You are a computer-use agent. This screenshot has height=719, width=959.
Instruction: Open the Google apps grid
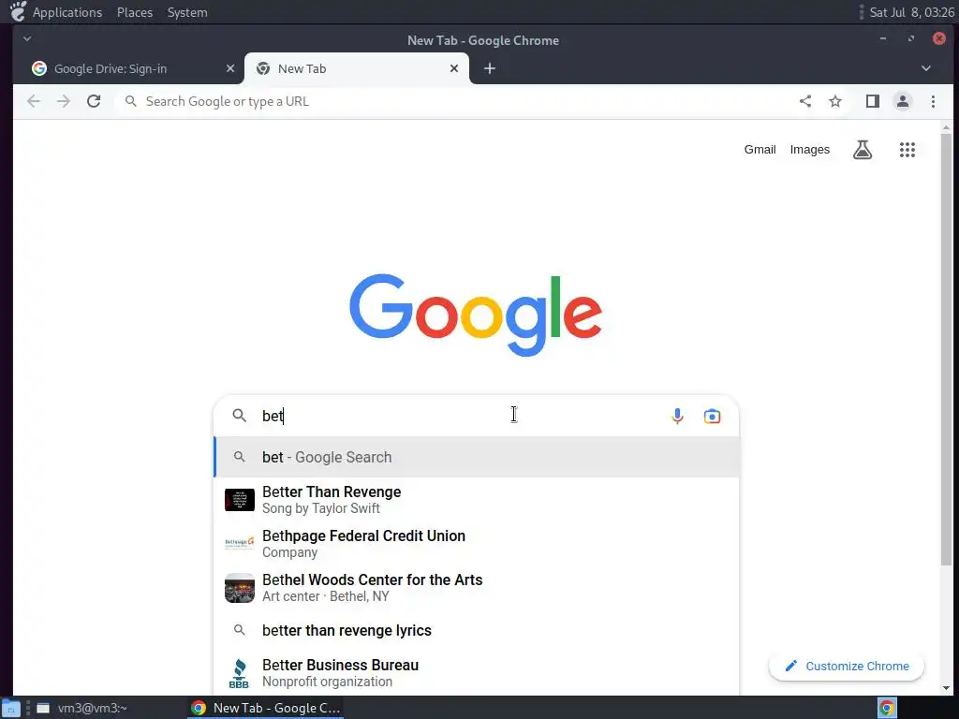click(x=907, y=150)
